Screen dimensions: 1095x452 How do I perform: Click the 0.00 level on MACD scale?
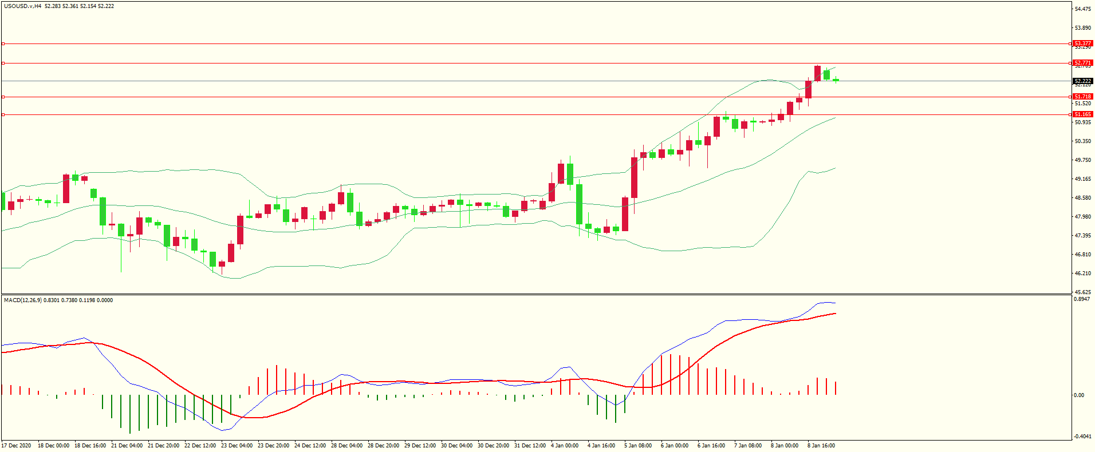tap(1079, 395)
